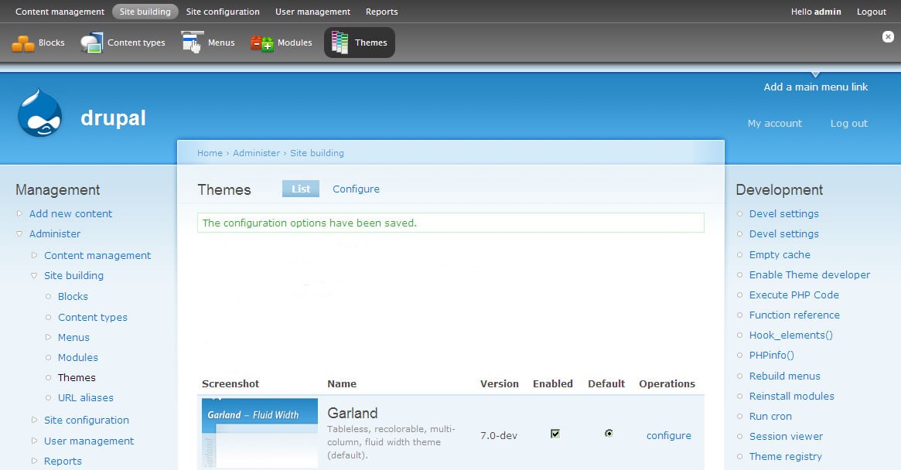Open Function reference link
The height and width of the screenshot is (470, 901).
click(794, 315)
